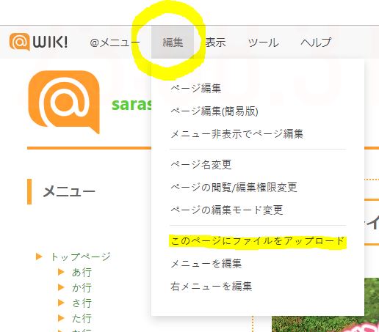Image resolution: width=379 pixels, height=332 pixels.
Task: Open the た行 sidebar link
Action: coord(82,318)
